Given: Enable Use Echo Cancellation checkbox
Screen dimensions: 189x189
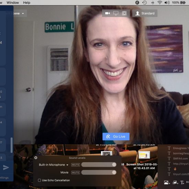Looking at the screenshot, I should click(x=39, y=180).
